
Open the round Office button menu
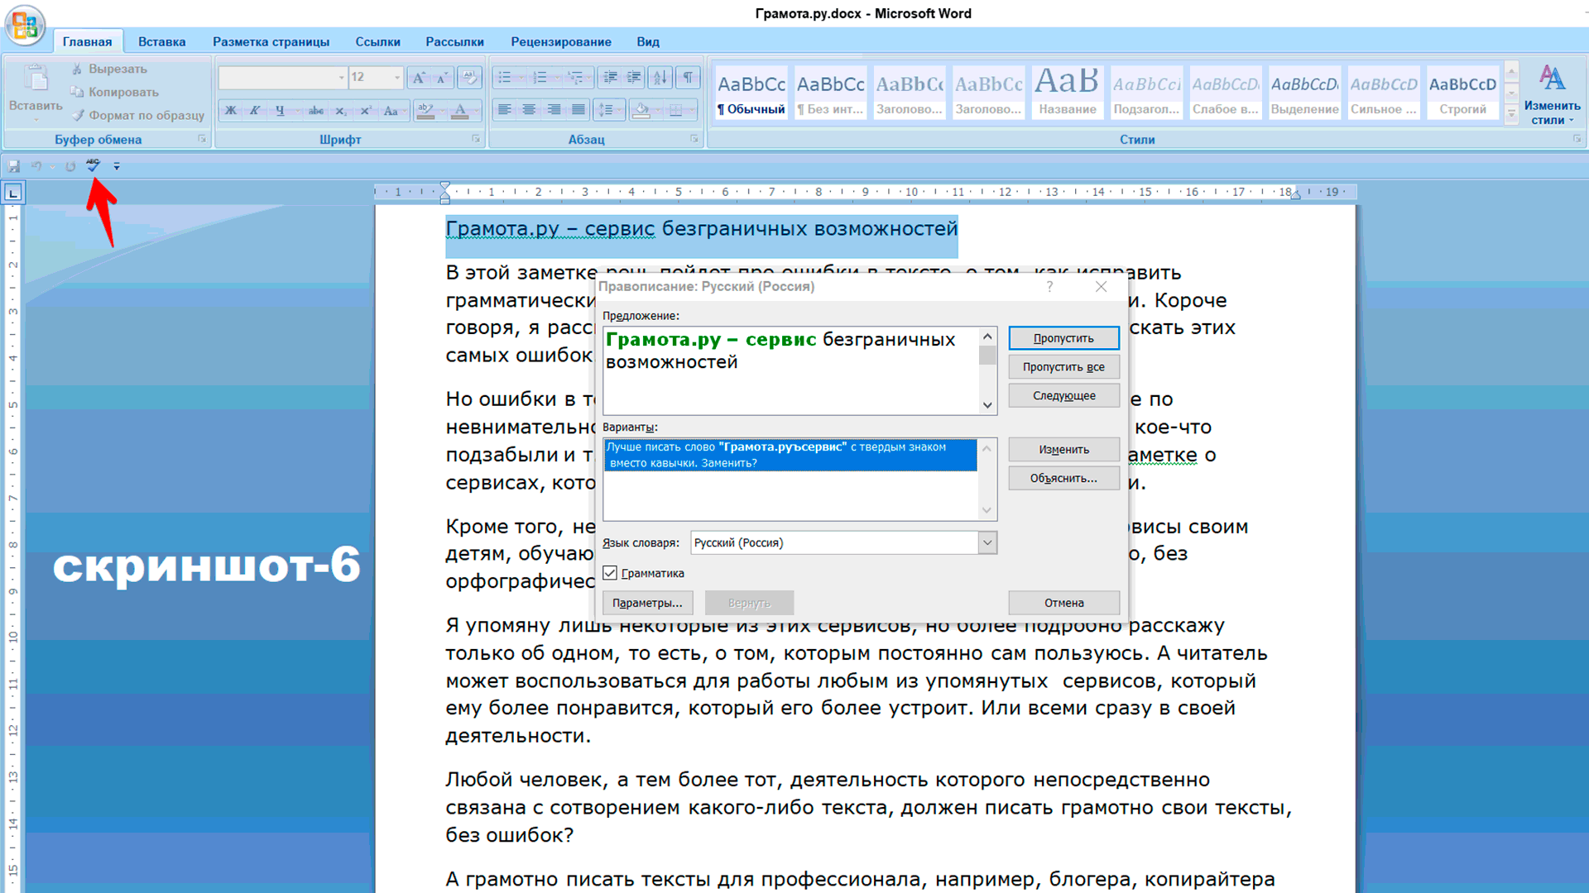click(25, 25)
